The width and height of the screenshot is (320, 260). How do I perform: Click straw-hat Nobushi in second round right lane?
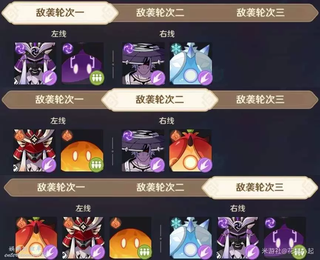pos(143,150)
